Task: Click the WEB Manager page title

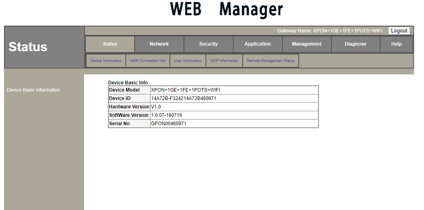Action: tap(226, 10)
